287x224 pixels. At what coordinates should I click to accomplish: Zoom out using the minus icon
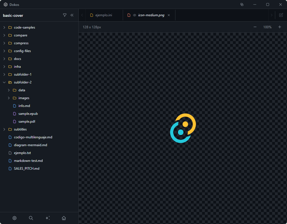coord(255,27)
